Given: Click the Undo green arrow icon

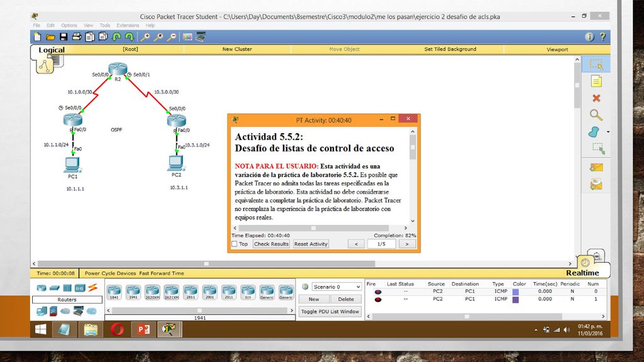Looking at the screenshot, I should [x=116, y=37].
